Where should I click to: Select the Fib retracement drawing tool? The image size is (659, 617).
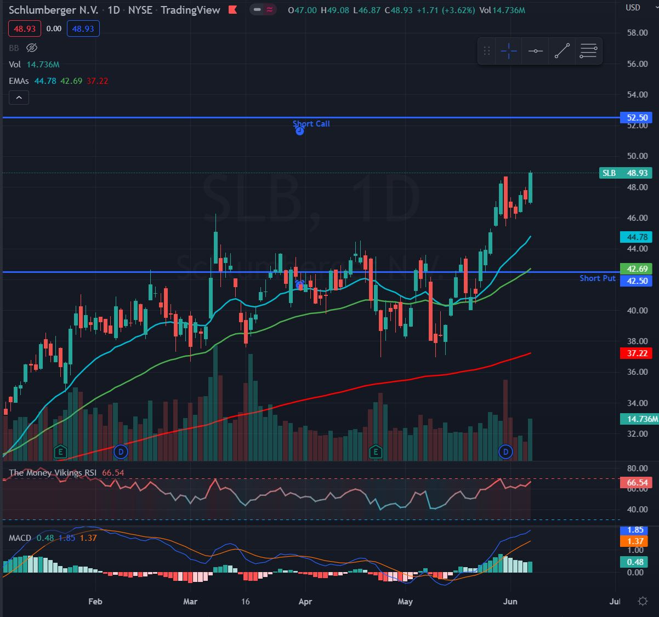588,52
